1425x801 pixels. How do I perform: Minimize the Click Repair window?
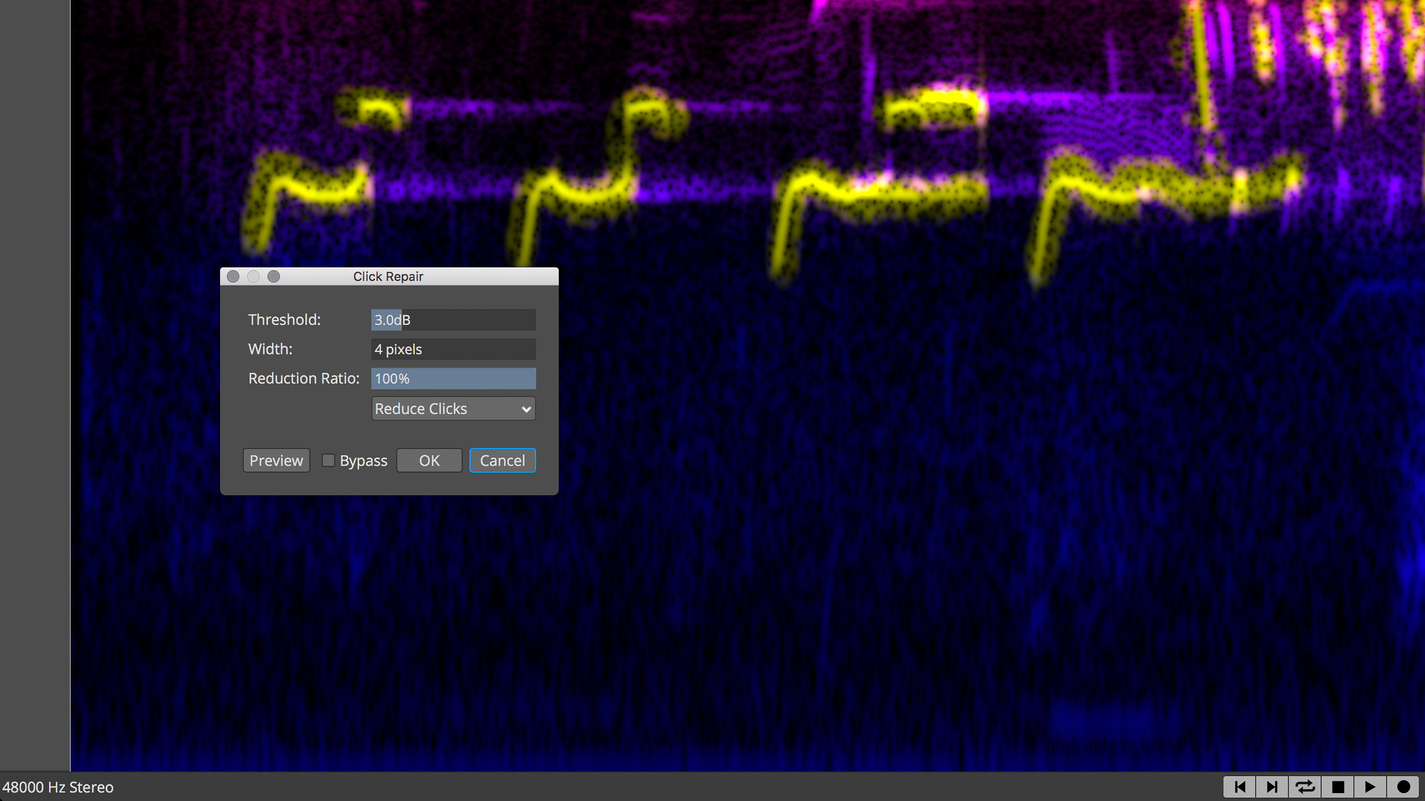[253, 276]
